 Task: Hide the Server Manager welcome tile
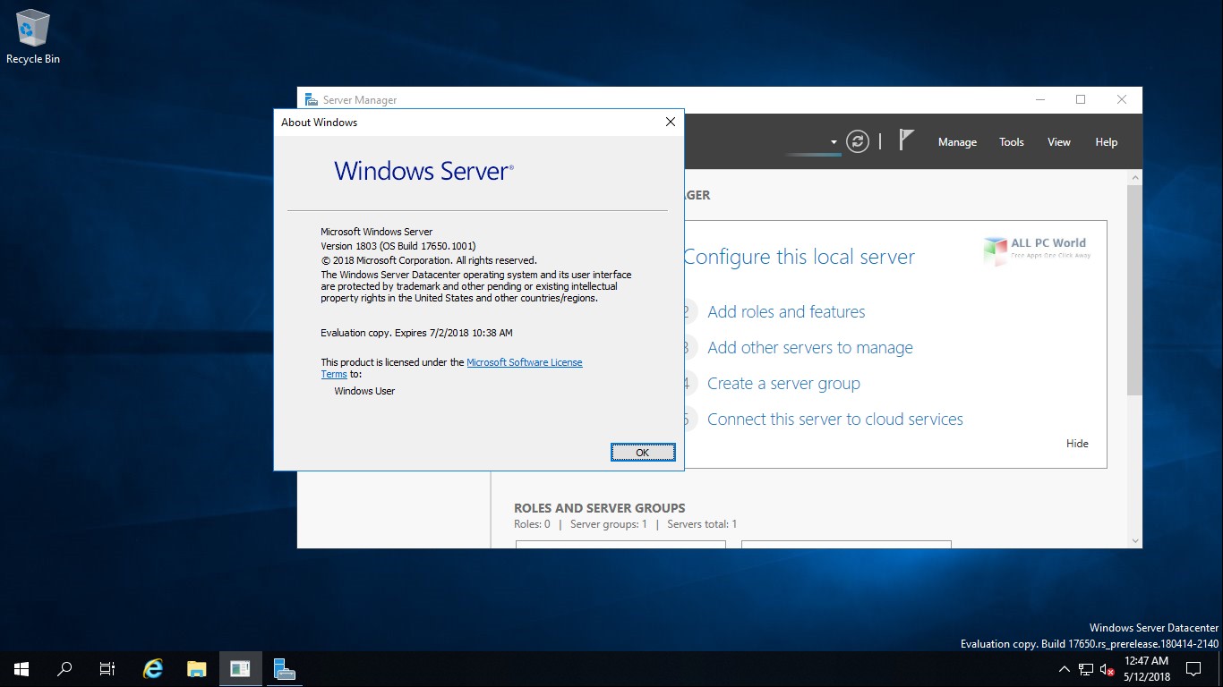[x=1077, y=444]
